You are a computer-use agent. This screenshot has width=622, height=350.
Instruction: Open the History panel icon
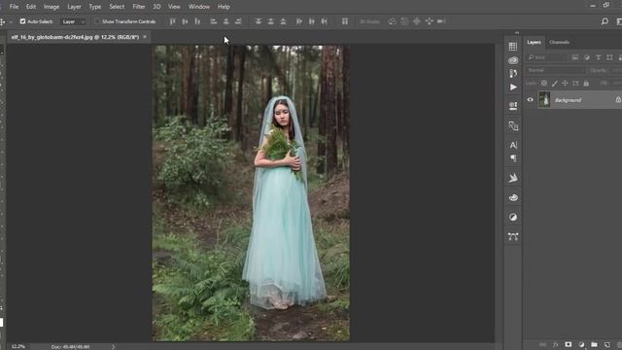[513, 74]
